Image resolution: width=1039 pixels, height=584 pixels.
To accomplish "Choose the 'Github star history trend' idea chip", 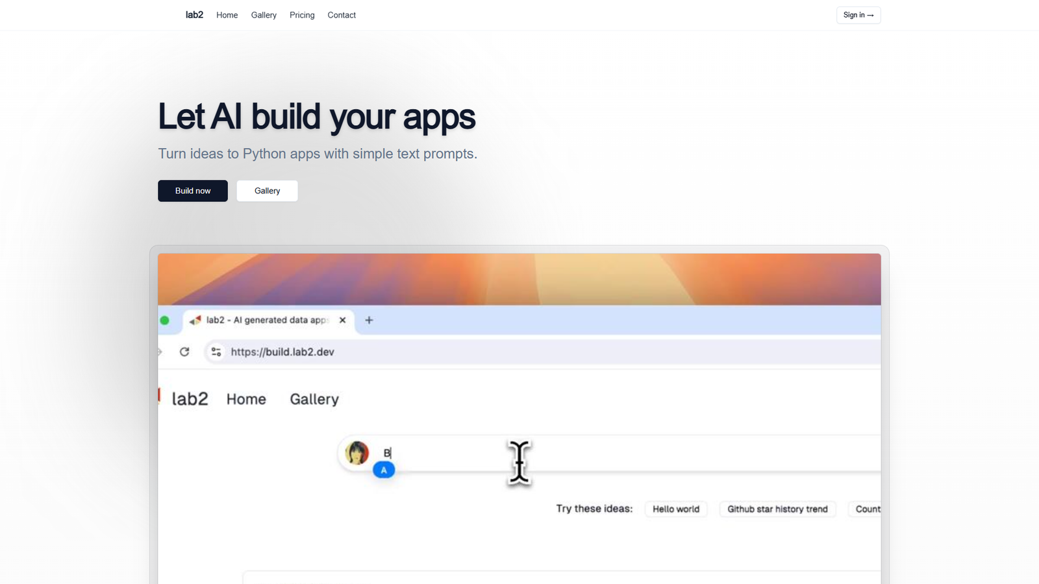I will [x=777, y=509].
